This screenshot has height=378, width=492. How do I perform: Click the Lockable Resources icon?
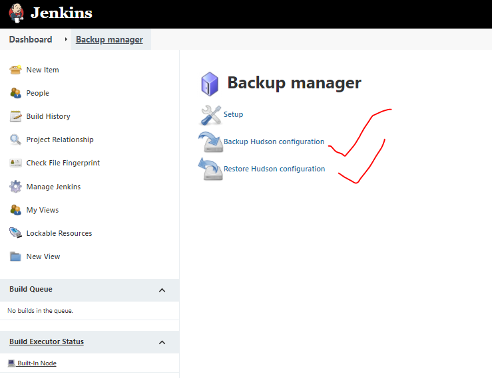[15, 233]
